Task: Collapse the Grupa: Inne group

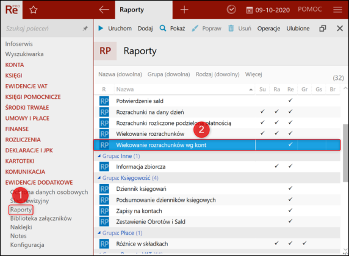Action: click(99, 156)
